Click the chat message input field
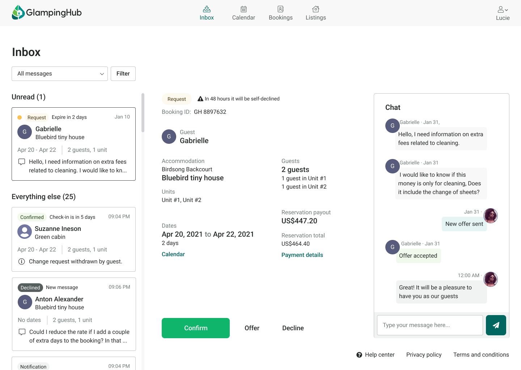Viewport: 521px width, 370px height. (x=430, y=325)
